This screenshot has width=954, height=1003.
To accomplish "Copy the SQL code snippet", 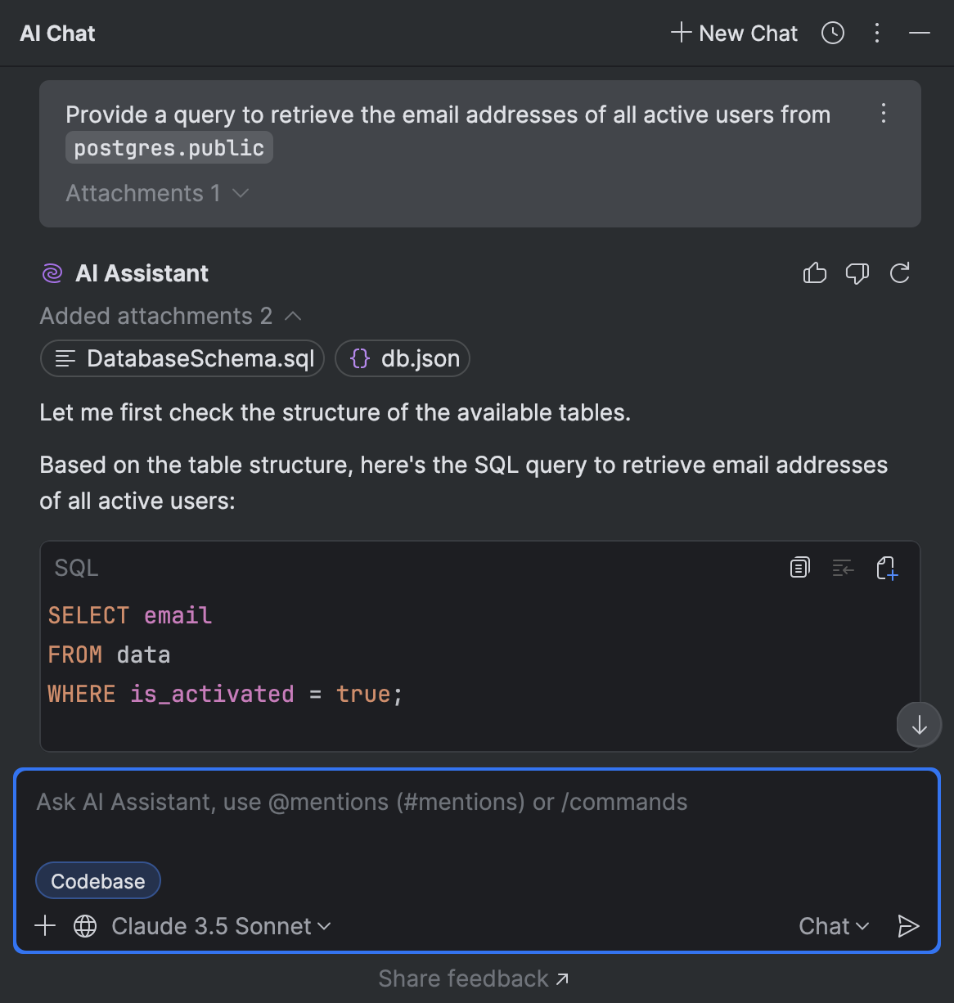I will (799, 567).
